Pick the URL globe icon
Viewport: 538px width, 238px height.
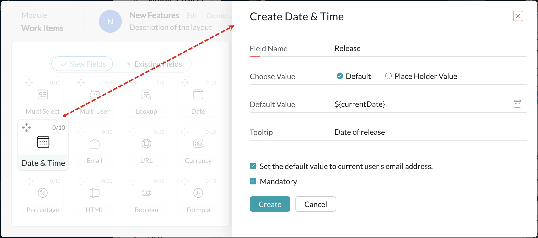click(146, 144)
